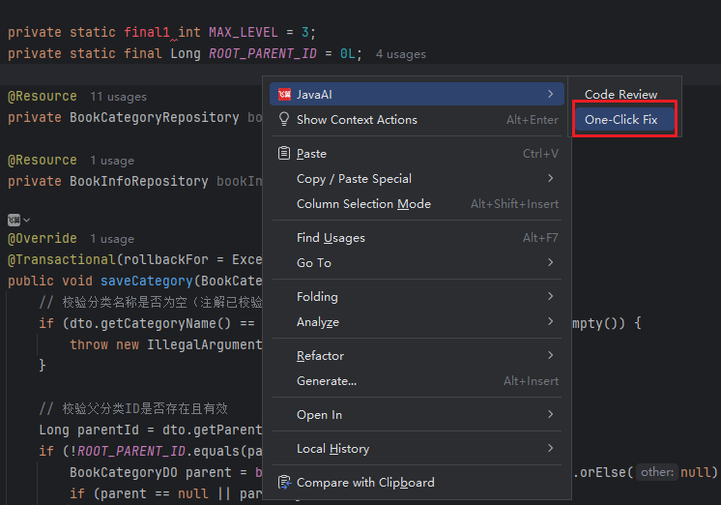Viewport: 721px width, 505px height.
Task: Click the '11 usages' hint above BookCategoryRepository
Action: [x=118, y=97]
